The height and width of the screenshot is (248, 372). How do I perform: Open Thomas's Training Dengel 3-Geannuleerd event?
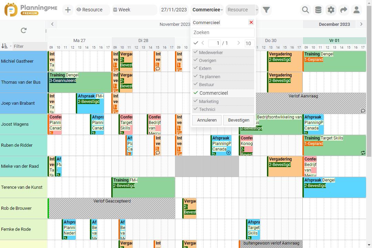point(80,82)
